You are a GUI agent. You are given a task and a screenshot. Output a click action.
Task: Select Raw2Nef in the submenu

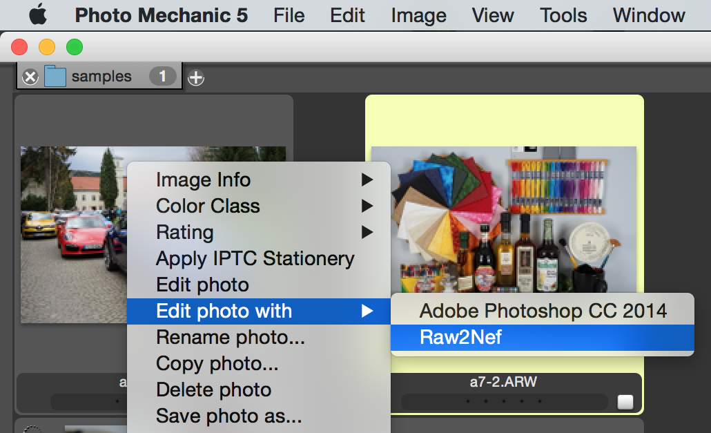click(x=543, y=338)
